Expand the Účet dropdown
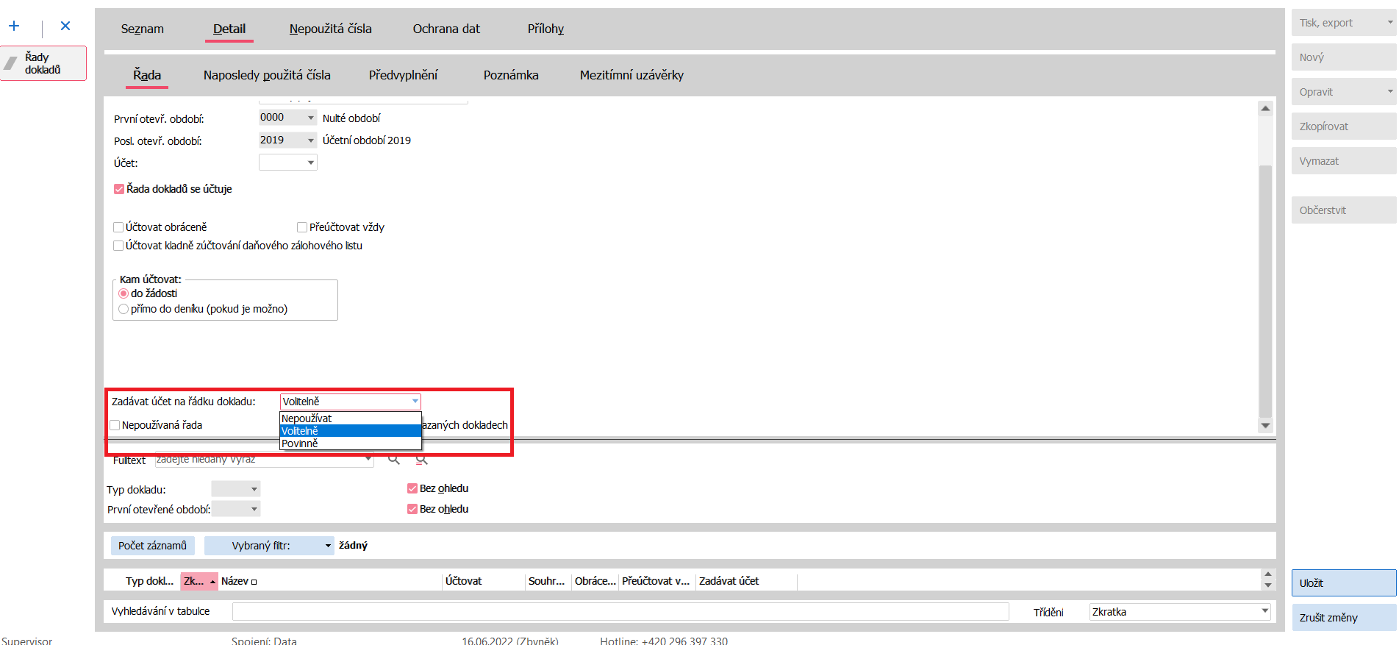 310,163
